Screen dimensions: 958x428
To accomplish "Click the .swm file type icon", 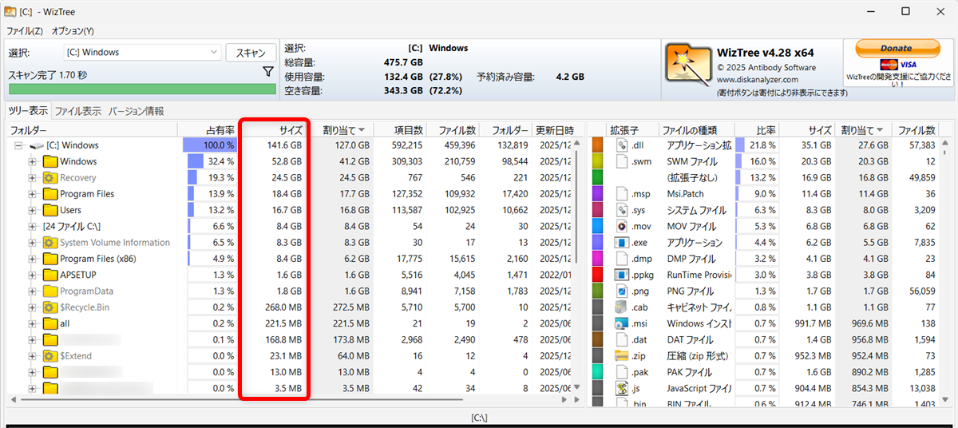I will point(622,161).
